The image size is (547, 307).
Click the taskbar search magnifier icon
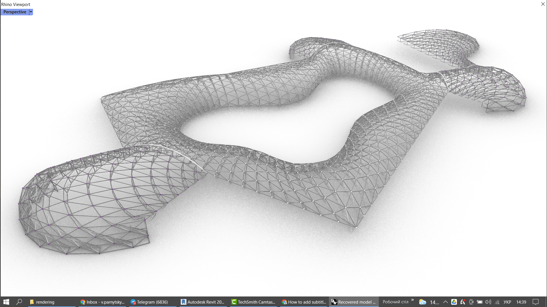pos(19,302)
